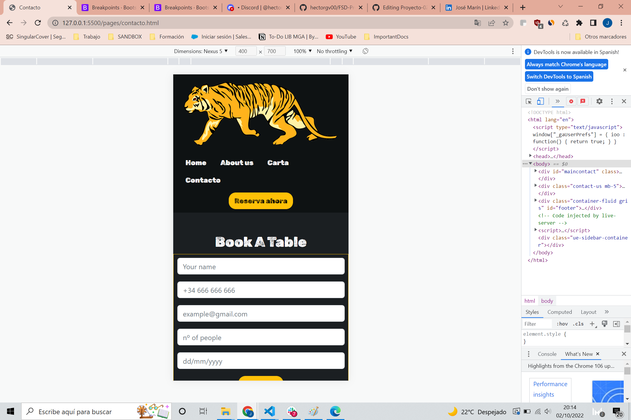Open Microsoft Edge from the taskbar
Screen dimensions: 631x420
click(x=335, y=412)
